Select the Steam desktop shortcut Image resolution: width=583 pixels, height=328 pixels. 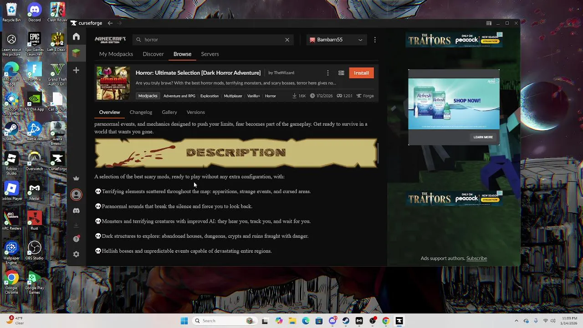[11, 131]
